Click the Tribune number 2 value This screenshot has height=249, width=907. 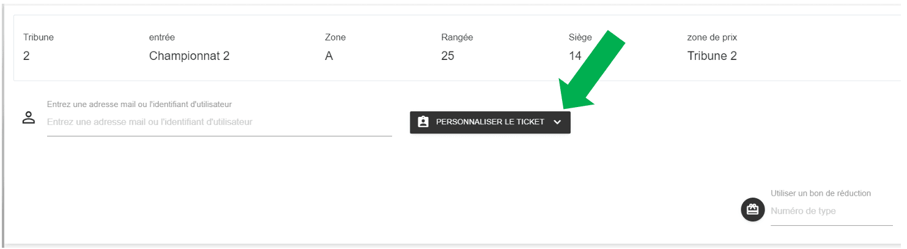[26, 56]
